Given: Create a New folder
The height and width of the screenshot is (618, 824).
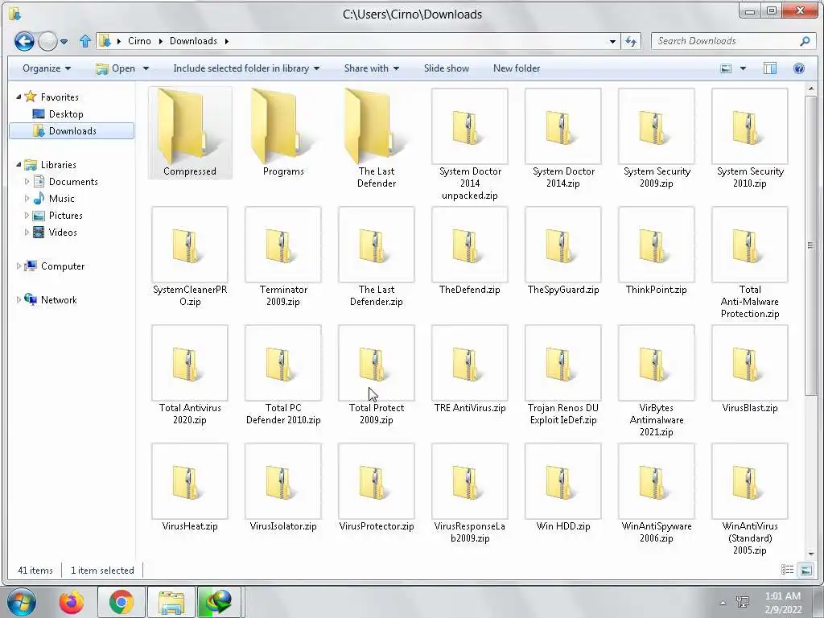Looking at the screenshot, I should pyautogui.click(x=516, y=68).
